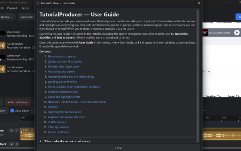241x151 pixels.
Task: Go to 'Update notices' section
Action: pos(57,122)
